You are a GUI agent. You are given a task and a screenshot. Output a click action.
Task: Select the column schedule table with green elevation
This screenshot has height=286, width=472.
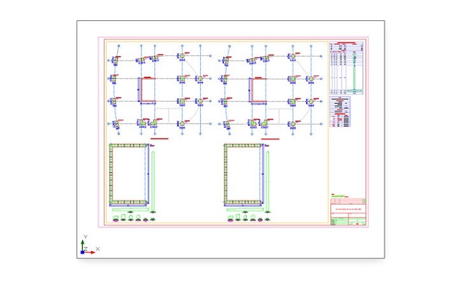[x=347, y=68]
